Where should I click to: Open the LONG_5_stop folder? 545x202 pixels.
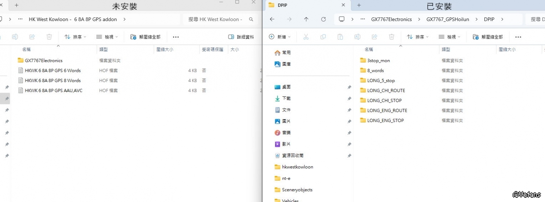point(378,81)
